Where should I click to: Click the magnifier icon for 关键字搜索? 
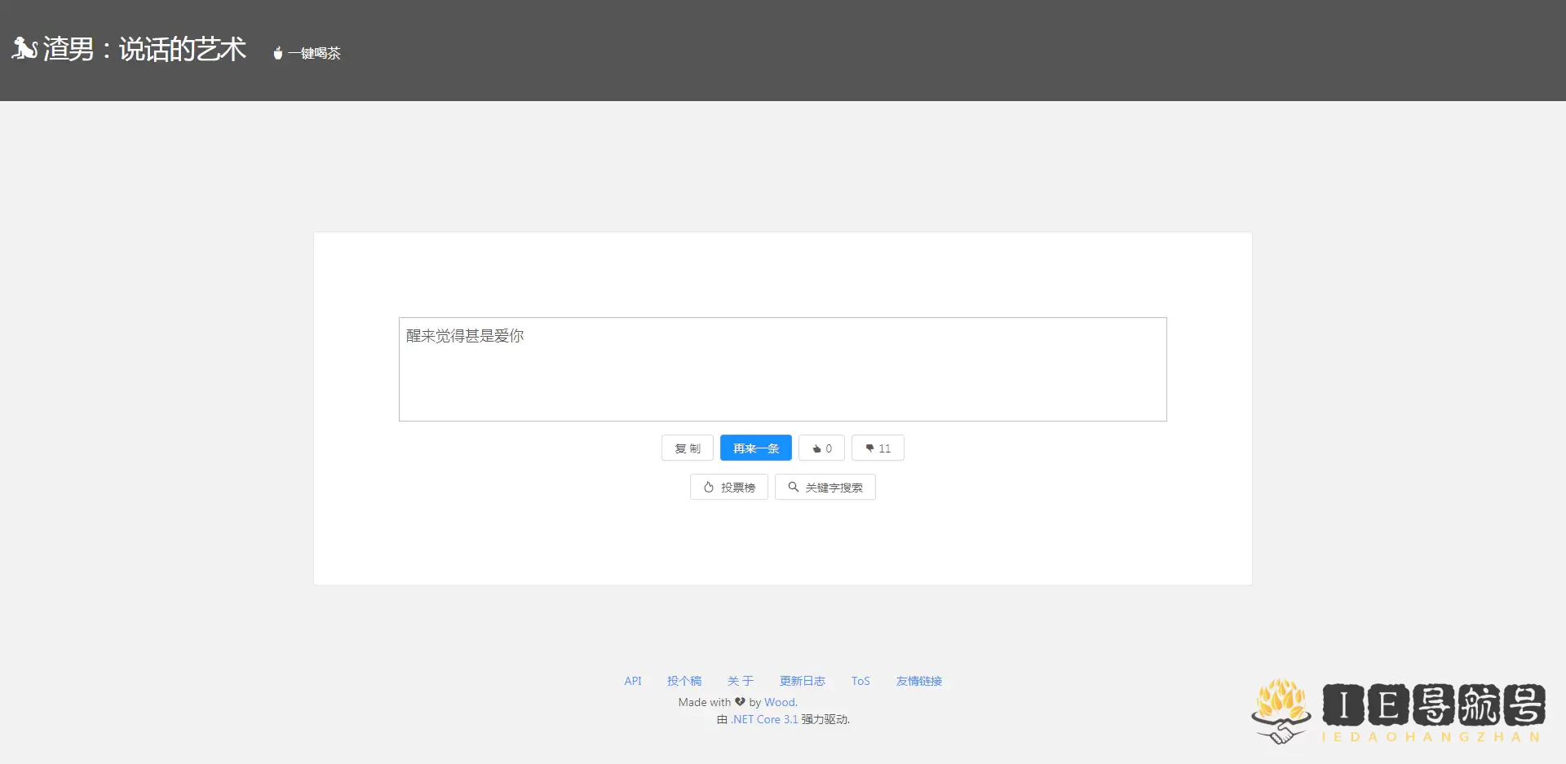click(793, 488)
